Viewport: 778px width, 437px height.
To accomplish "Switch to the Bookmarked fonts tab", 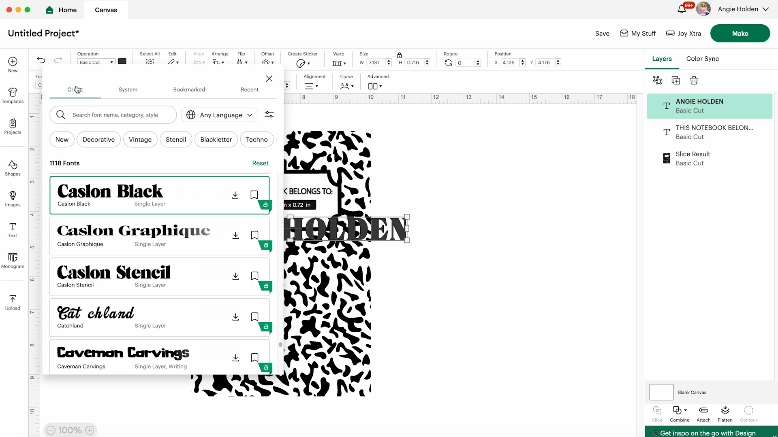I will 189,89.
